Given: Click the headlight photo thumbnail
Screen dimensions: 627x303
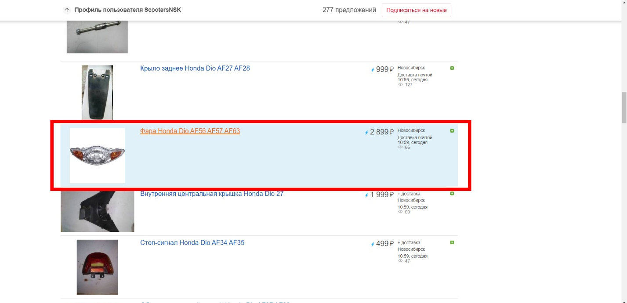Looking at the screenshot, I should [97, 155].
